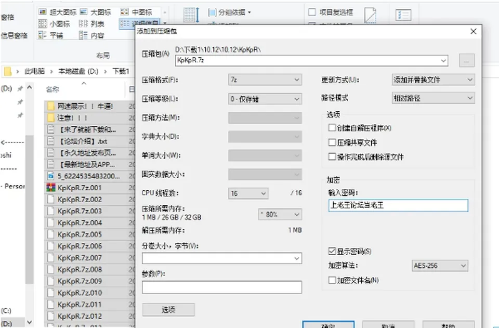Click the 输入密码 password field
The width and height of the screenshot is (499, 328).
(x=398, y=205)
